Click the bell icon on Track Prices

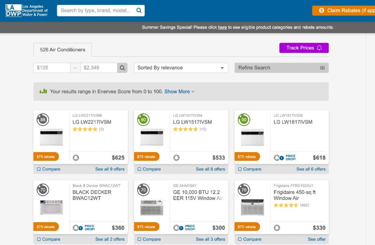pyautogui.click(x=319, y=48)
